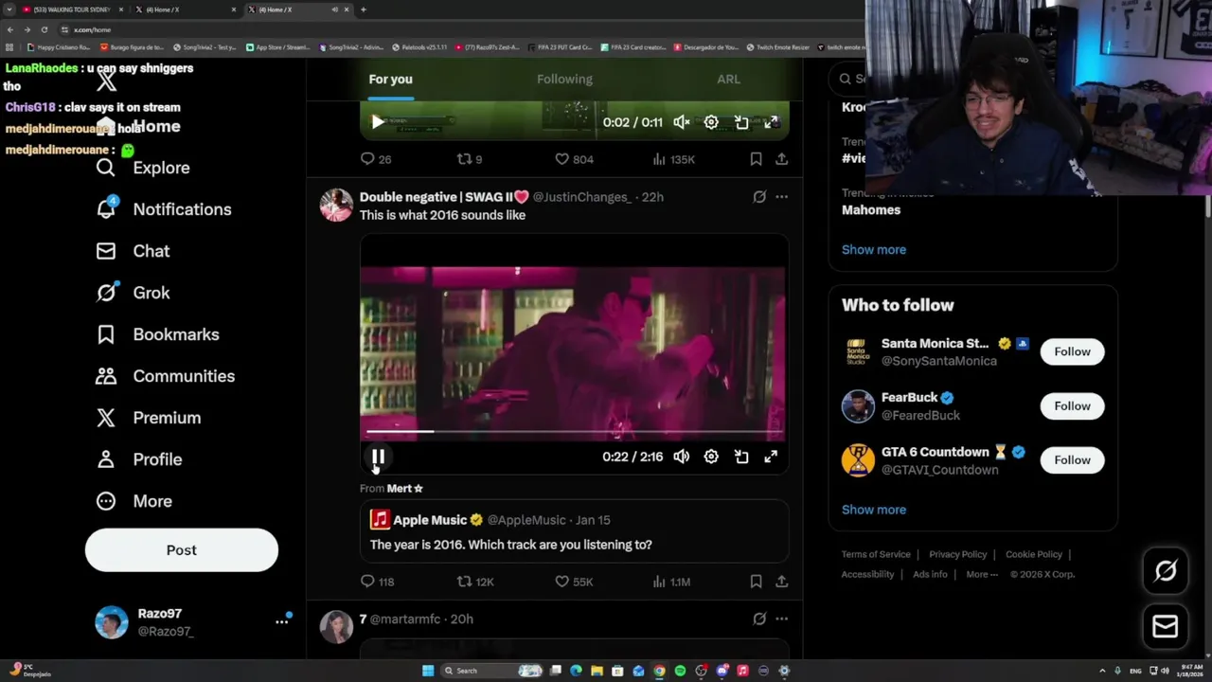The height and width of the screenshot is (682, 1212).
Task: Switch to the Following tab
Action: point(564,80)
